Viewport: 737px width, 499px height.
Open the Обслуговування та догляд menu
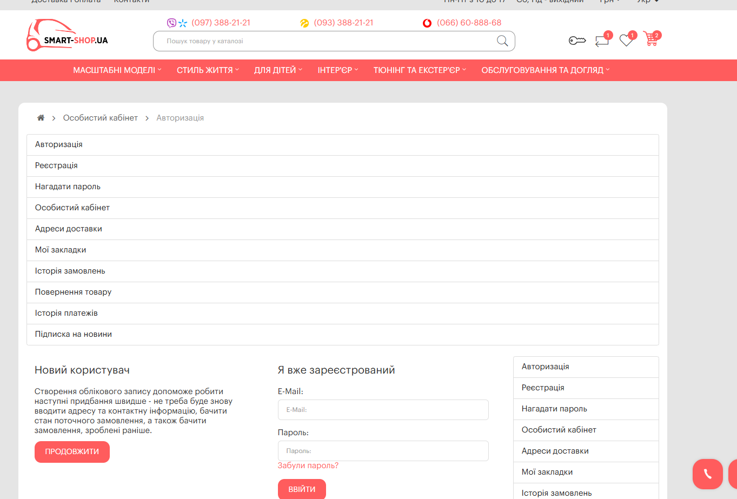(x=545, y=70)
